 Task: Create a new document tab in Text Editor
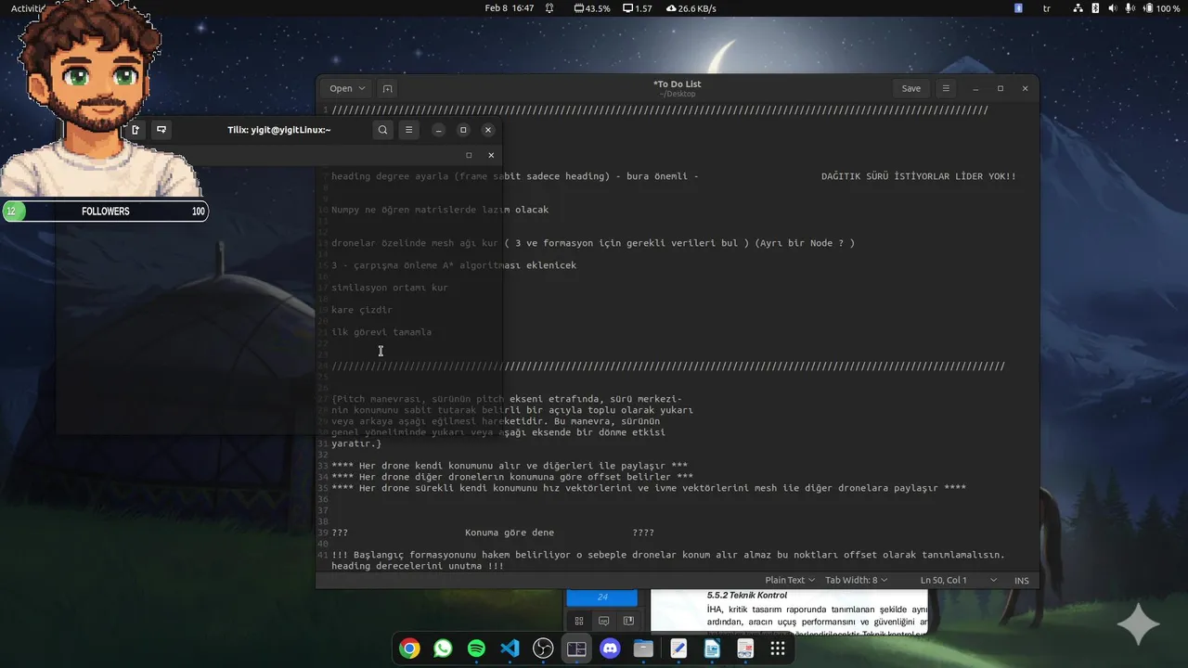tap(388, 88)
